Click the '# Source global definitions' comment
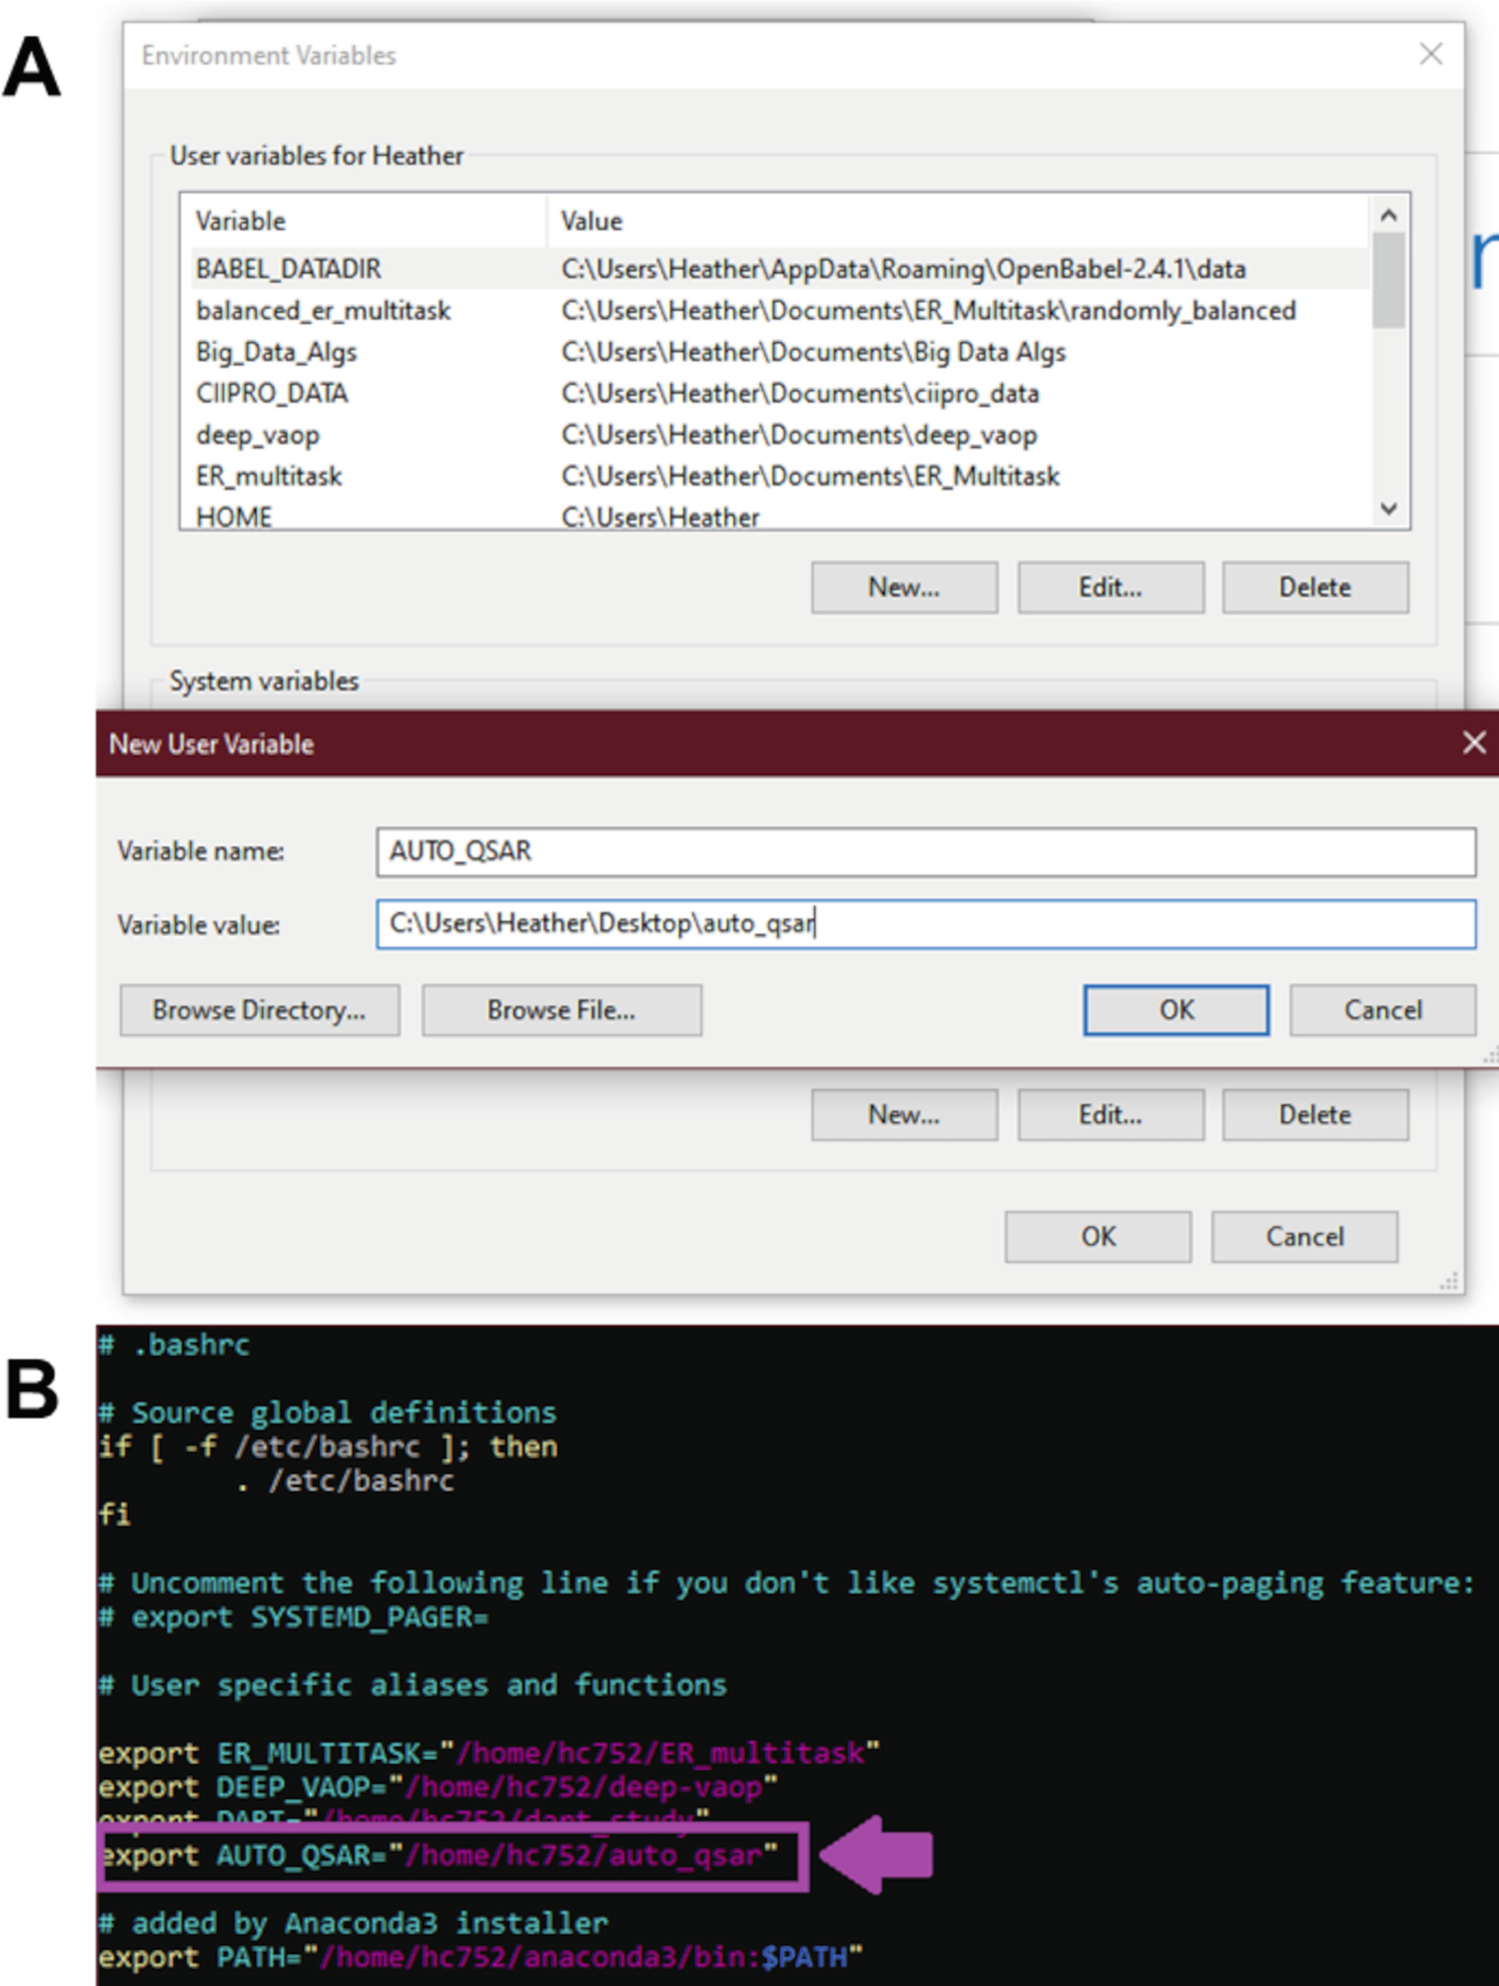This screenshot has width=1499, height=1986. (x=328, y=1412)
